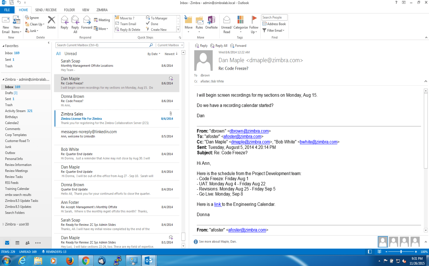Toggle Unread/Read status
This screenshot has height=266, width=429.
click(x=227, y=25)
